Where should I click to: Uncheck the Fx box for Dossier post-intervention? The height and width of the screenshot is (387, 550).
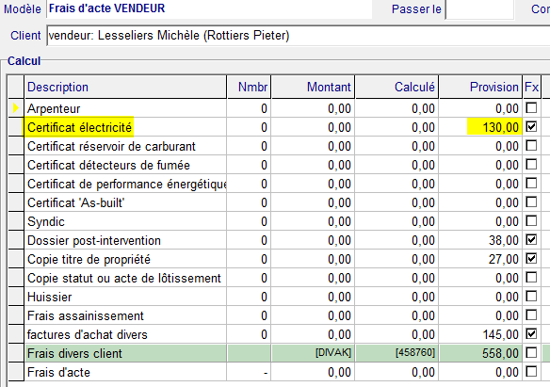coord(531,240)
